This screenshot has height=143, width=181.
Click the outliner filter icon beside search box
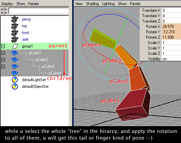[x=4, y=11]
